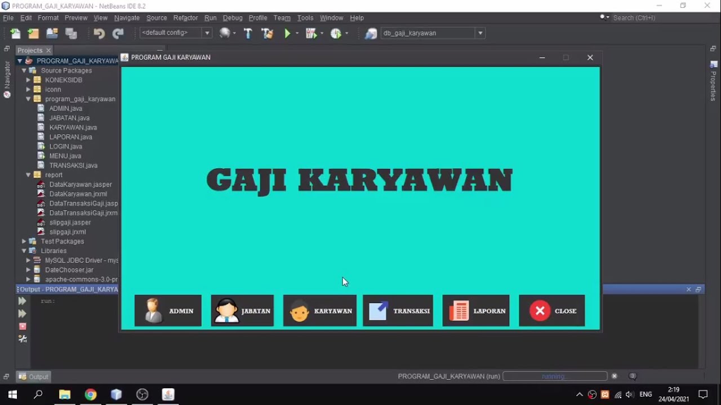Viewport: 721px width, 405px height.
Task: Click the Redo arrow in toolbar
Action: coord(118,33)
